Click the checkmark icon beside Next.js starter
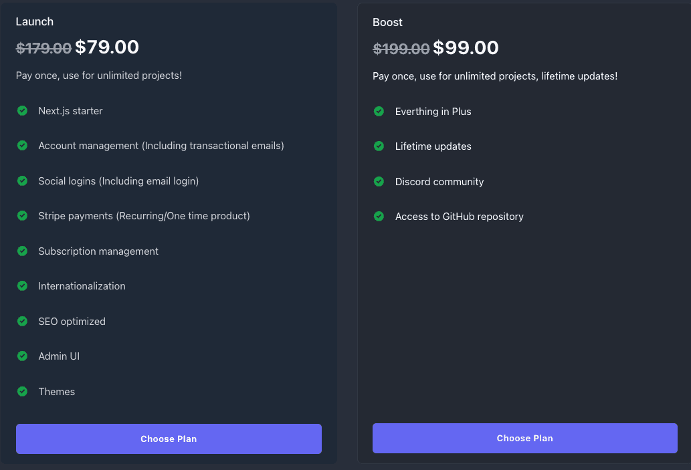This screenshot has height=470, width=691. click(x=22, y=110)
